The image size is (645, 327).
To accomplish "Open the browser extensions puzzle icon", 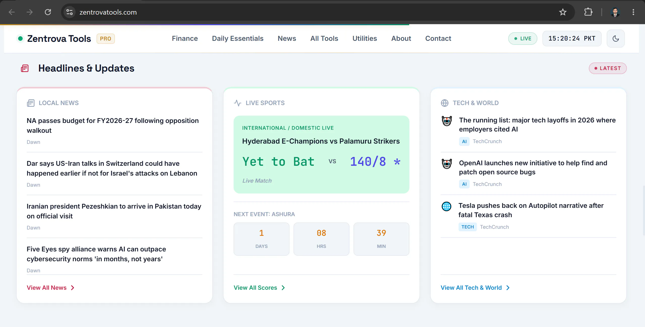I will pos(588,12).
